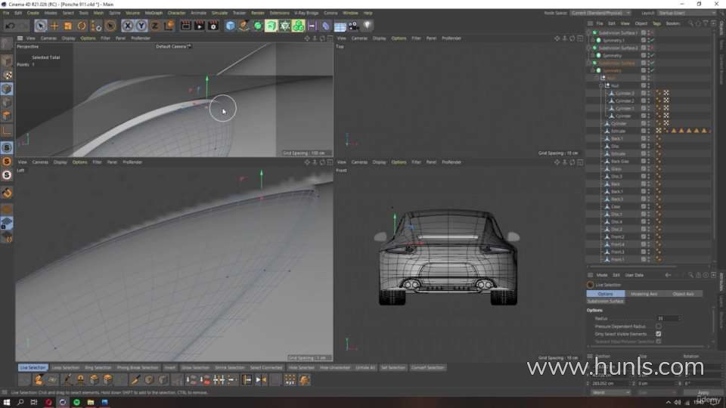Activate the Rotate tool
Screen dimensions: 726x408
coord(82,26)
